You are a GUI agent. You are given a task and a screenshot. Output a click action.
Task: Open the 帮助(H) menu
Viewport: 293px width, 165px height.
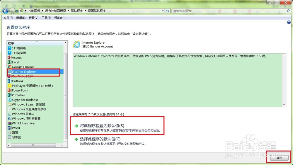tap(59, 18)
